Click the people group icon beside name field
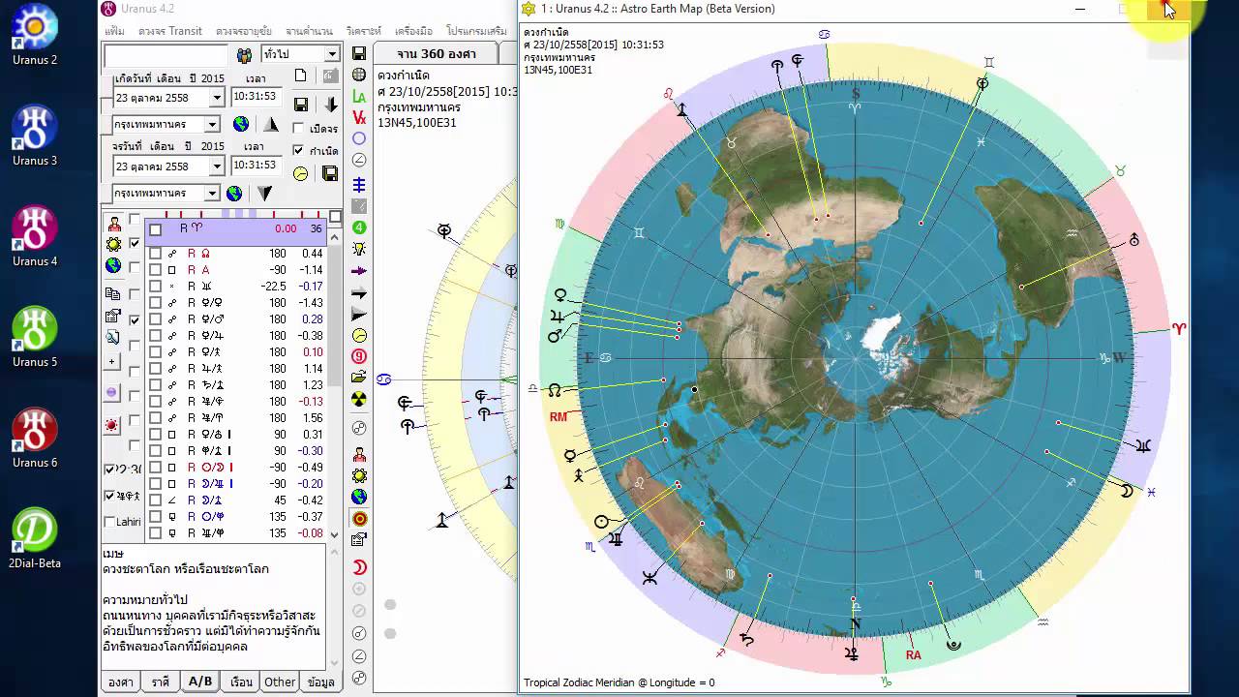1239x697 pixels. (x=244, y=56)
